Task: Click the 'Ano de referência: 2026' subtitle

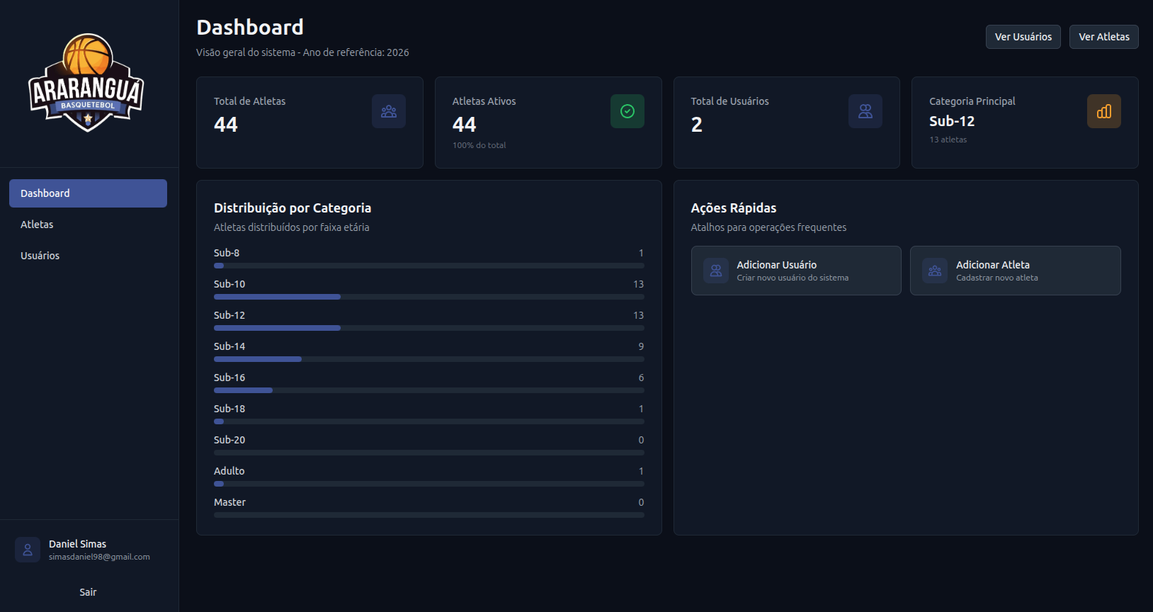Action: point(356,52)
